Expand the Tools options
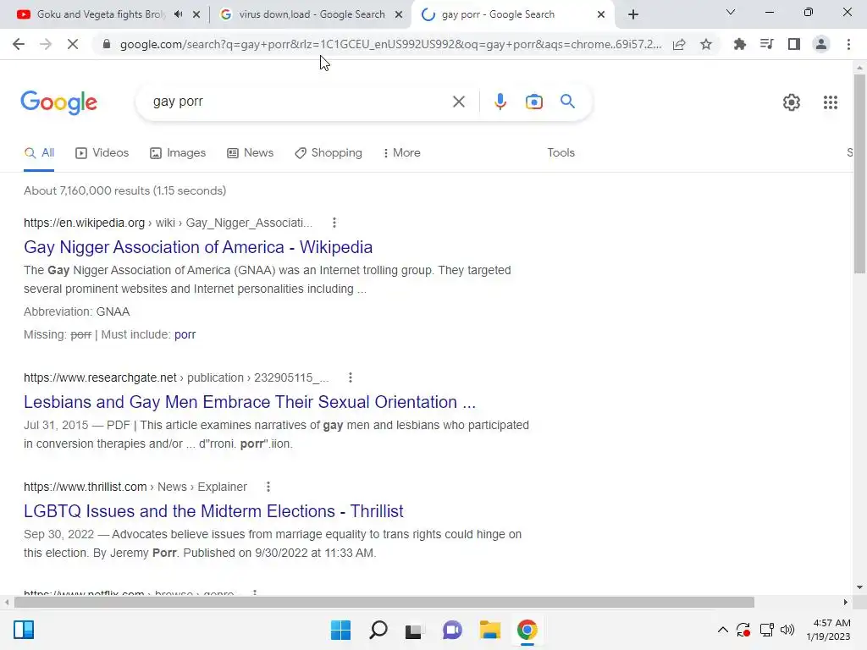 [561, 152]
